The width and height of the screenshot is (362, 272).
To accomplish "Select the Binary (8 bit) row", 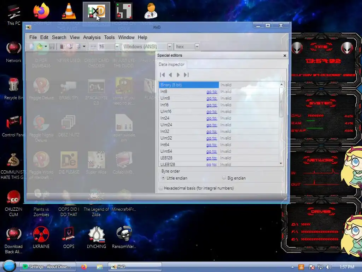I will pyautogui.click(x=189, y=85).
